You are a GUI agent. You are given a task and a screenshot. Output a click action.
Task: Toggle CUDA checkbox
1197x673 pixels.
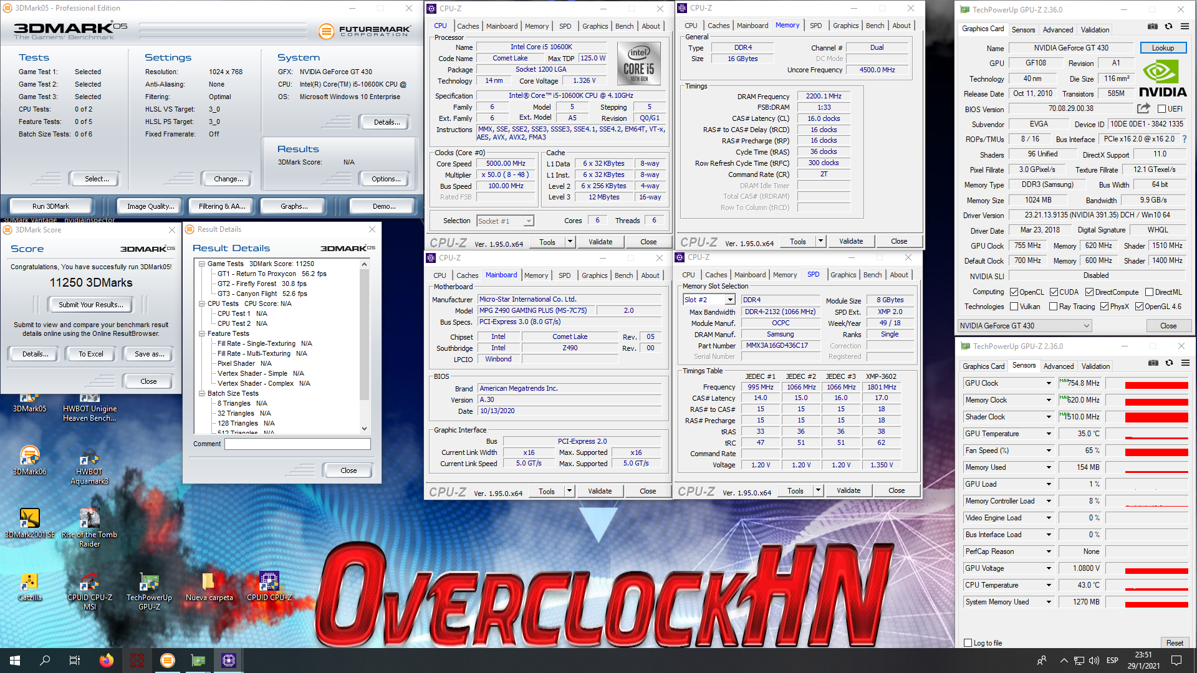pos(1054,292)
